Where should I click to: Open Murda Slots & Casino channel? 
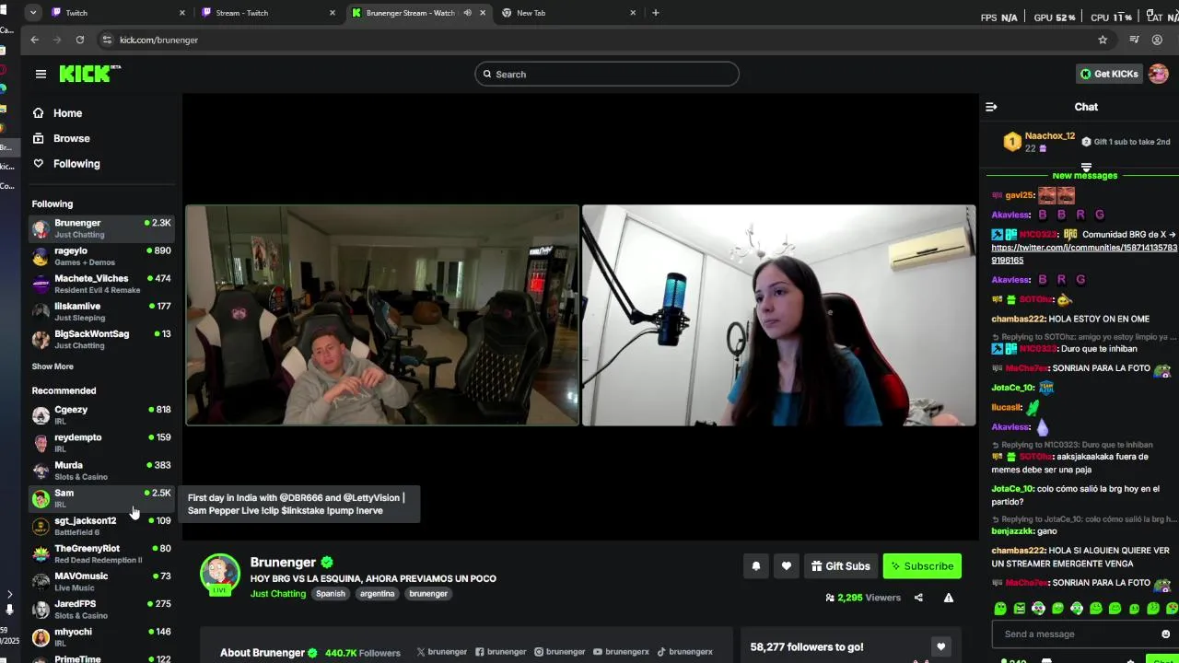click(101, 471)
